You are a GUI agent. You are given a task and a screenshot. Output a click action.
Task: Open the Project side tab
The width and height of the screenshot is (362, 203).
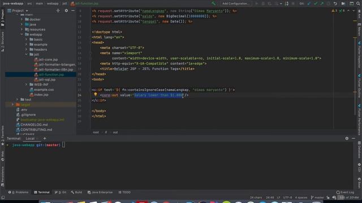tap(2, 17)
